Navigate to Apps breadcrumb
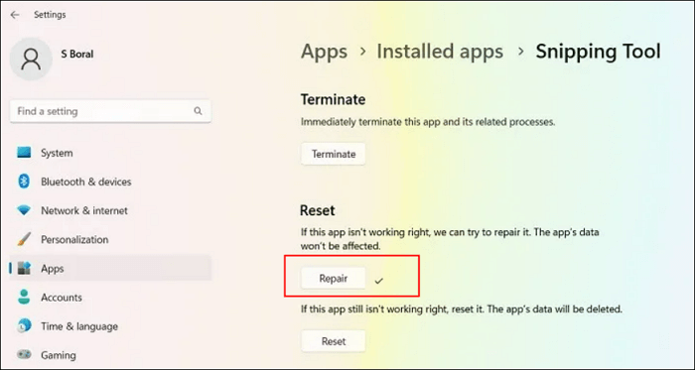Viewport: 695px width, 370px height. (x=324, y=52)
